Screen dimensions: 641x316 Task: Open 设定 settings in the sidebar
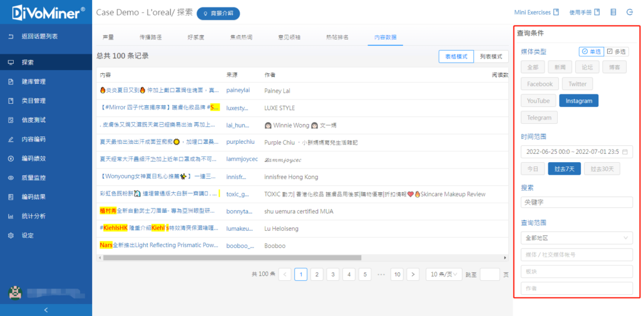pos(28,236)
